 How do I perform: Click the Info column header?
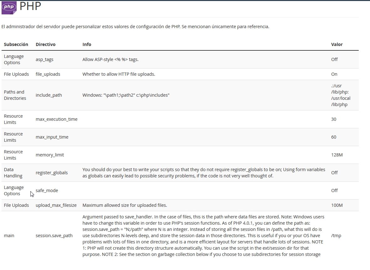(87, 44)
